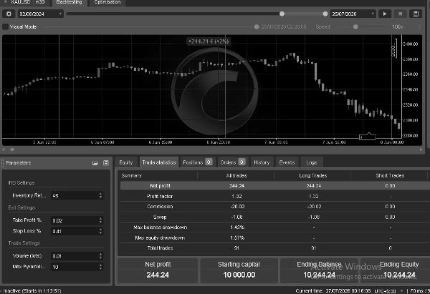The image size is (430, 294).
Task: Click the Current time status bar entry
Action: [333, 290]
